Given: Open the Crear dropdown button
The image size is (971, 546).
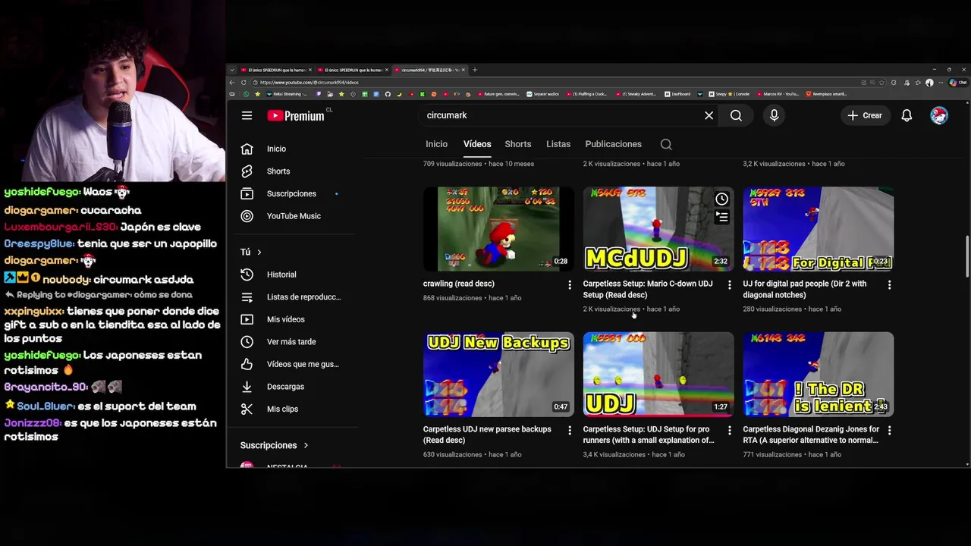Looking at the screenshot, I should (865, 115).
